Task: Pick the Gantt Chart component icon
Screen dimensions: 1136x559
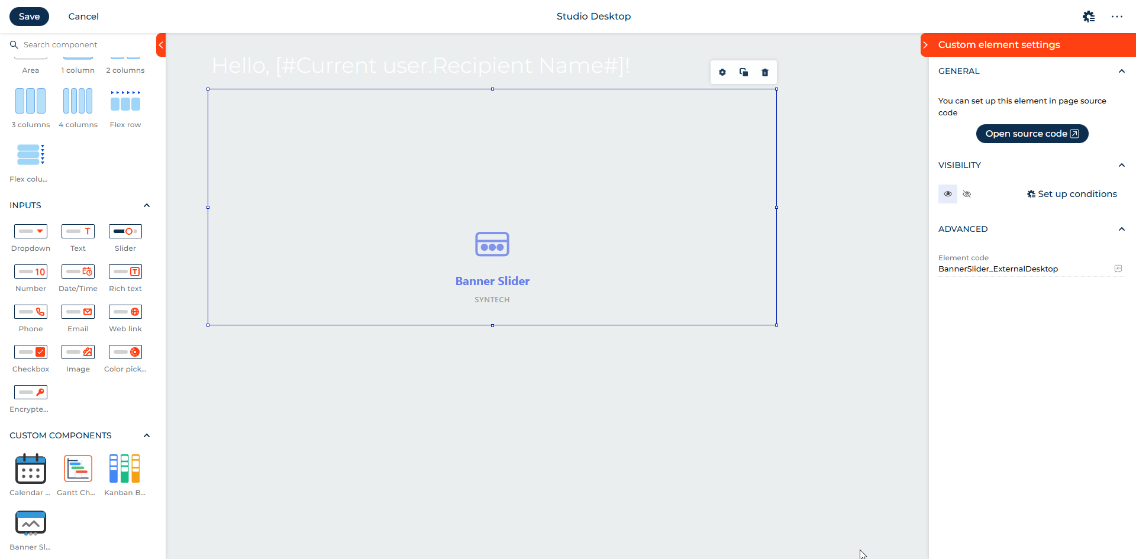Action: click(x=78, y=468)
